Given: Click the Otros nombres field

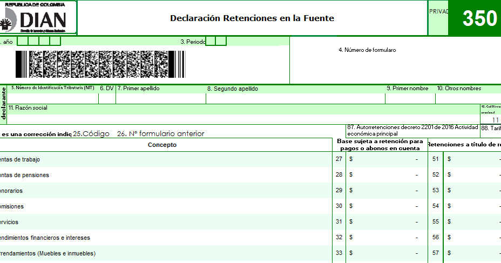Looking at the screenshot, I should point(469,99).
